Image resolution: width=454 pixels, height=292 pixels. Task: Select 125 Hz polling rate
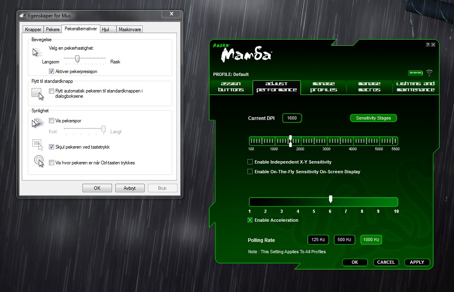(318, 239)
